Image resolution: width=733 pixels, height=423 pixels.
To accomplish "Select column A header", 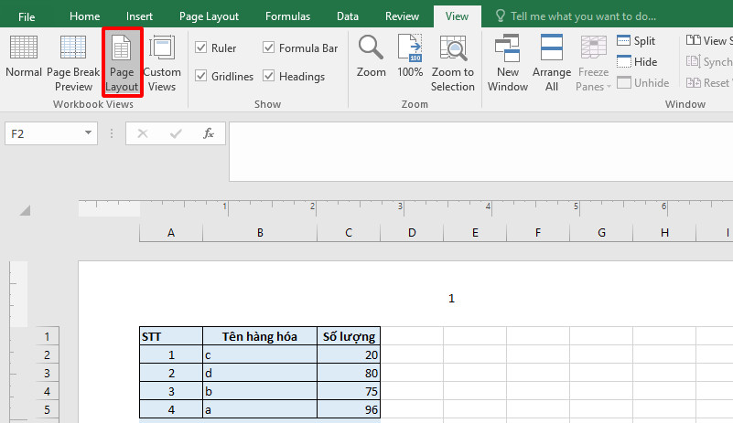I will coord(171,232).
